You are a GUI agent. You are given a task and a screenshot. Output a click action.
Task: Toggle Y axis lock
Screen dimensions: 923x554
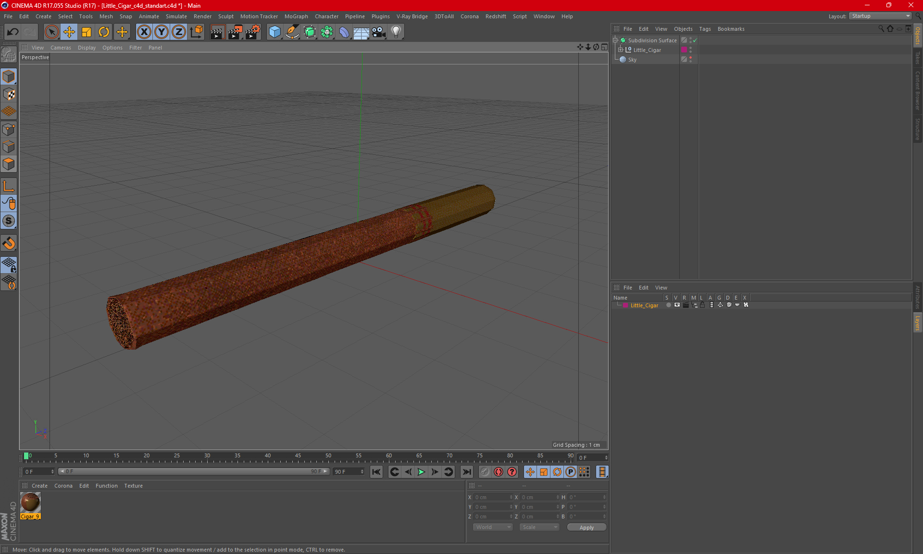click(x=162, y=32)
